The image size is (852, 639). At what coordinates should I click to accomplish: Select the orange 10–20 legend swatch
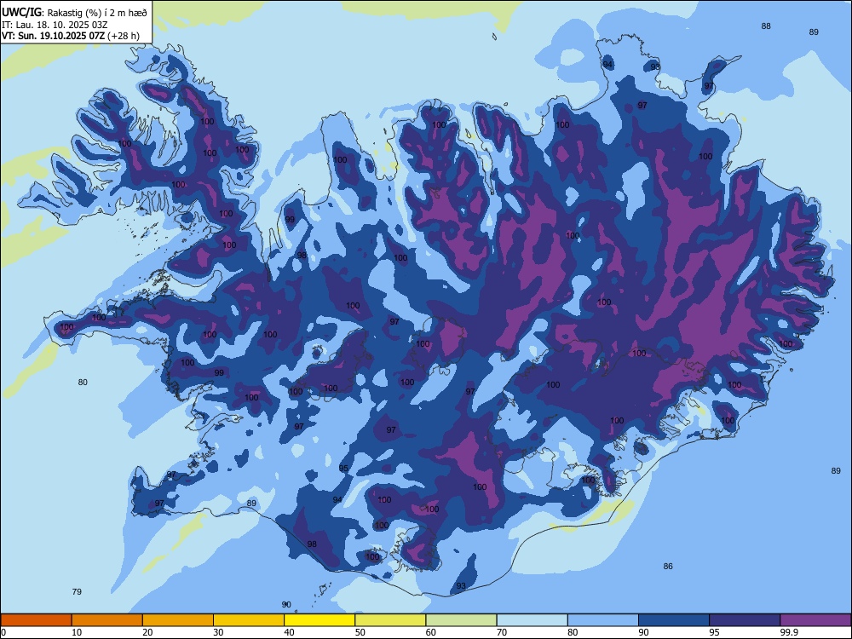click(x=107, y=620)
